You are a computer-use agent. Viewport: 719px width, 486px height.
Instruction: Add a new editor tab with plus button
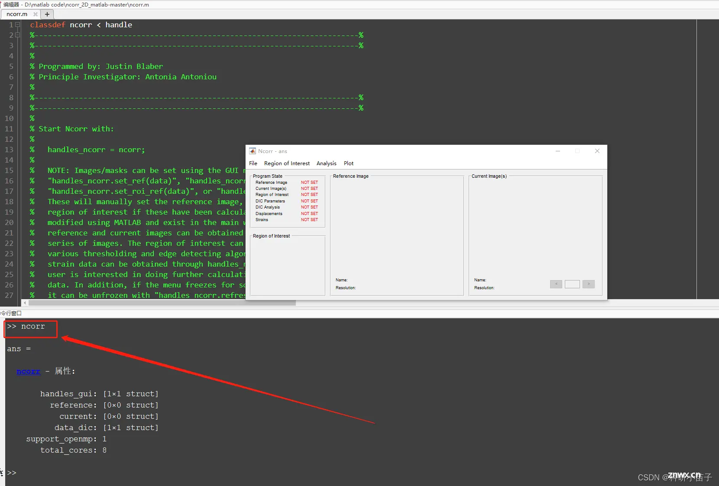click(47, 14)
